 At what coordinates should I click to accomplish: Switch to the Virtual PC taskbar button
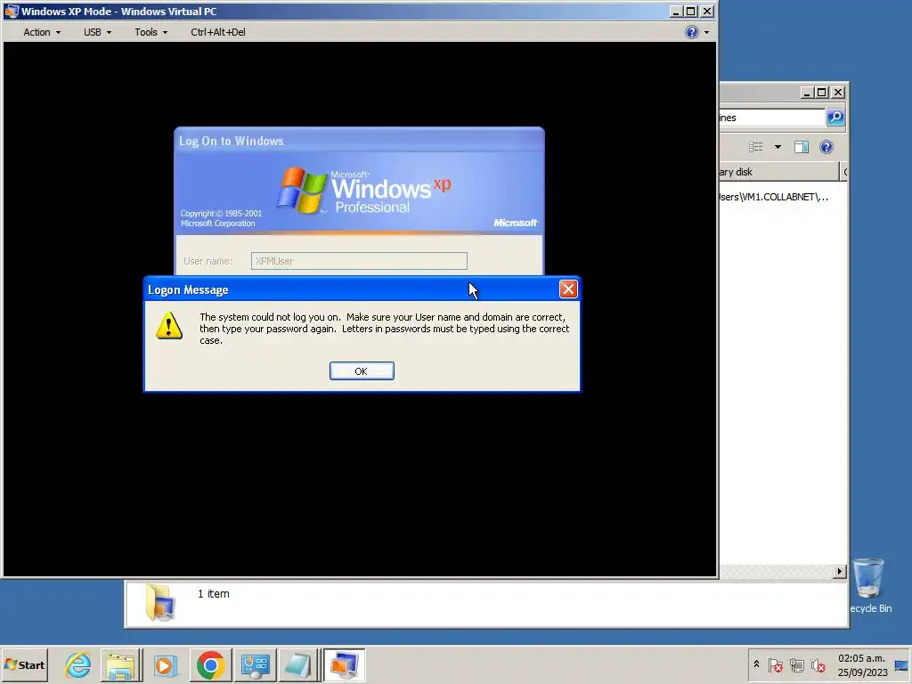[x=344, y=664]
